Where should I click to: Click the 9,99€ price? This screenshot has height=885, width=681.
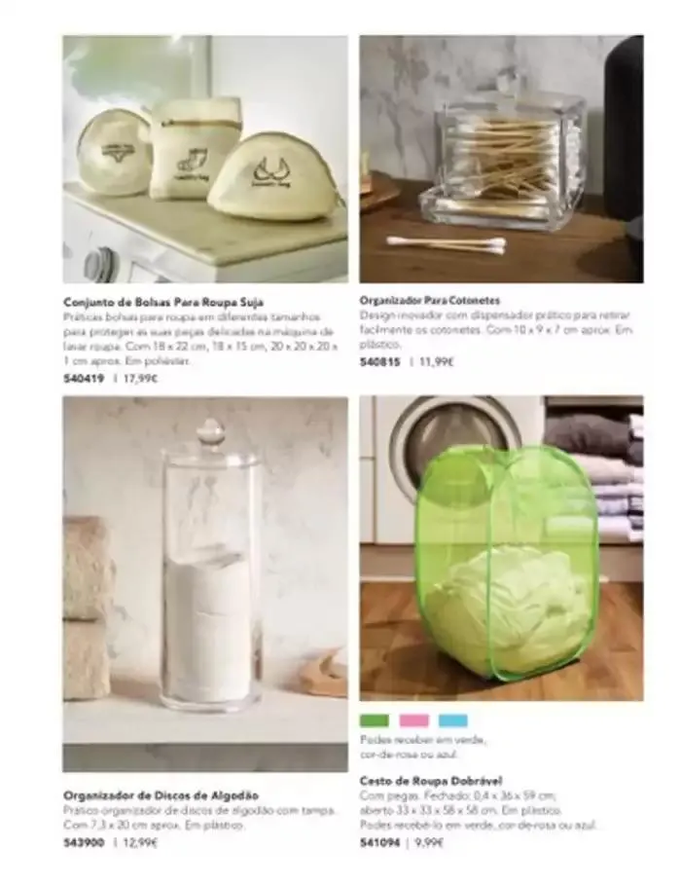429,843
